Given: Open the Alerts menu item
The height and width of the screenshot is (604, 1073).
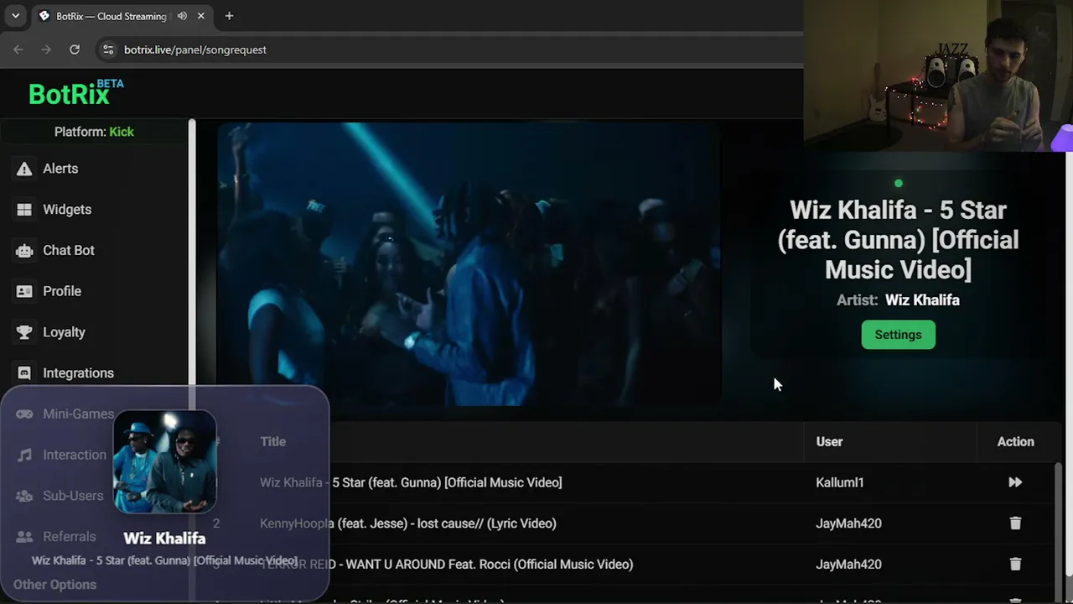Looking at the screenshot, I should (x=60, y=169).
